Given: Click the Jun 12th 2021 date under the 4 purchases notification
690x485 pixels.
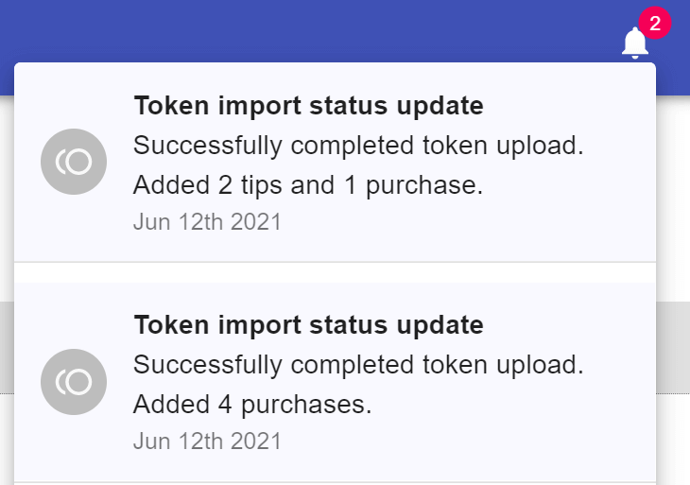Looking at the screenshot, I should pyautogui.click(x=207, y=441).
